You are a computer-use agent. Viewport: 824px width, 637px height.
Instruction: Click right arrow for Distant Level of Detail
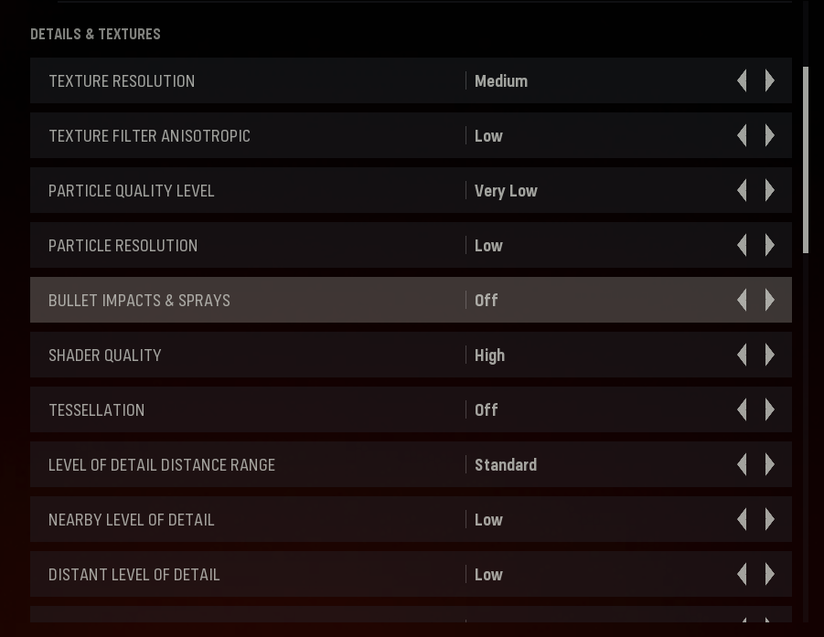pos(770,574)
